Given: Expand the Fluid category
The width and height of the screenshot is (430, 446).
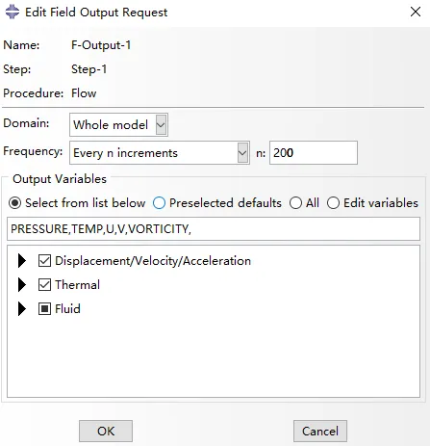Looking at the screenshot, I should point(22,309).
